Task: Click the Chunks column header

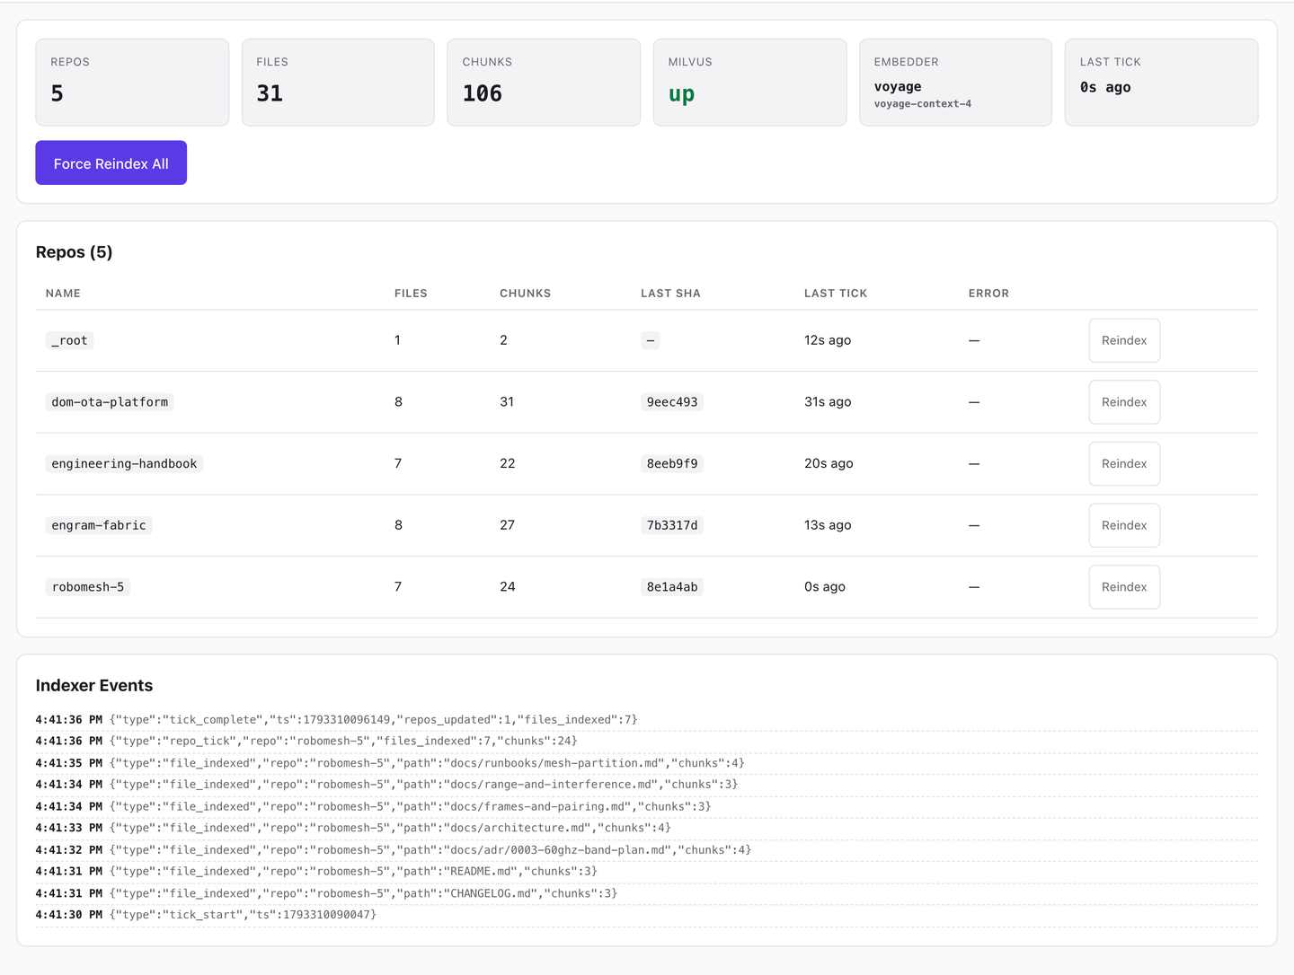Action: (526, 294)
